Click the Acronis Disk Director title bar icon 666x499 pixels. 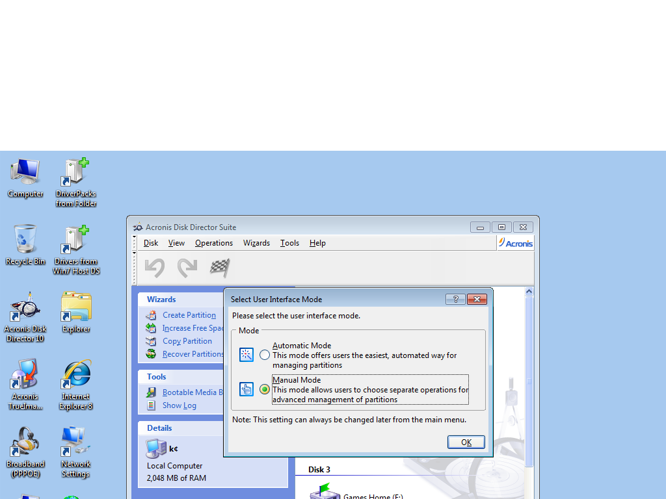(x=138, y=227)
